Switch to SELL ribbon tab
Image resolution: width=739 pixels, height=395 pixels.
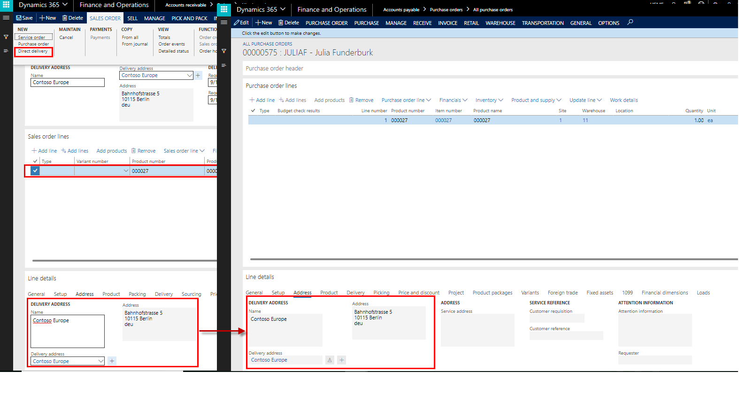coord(132,18)
